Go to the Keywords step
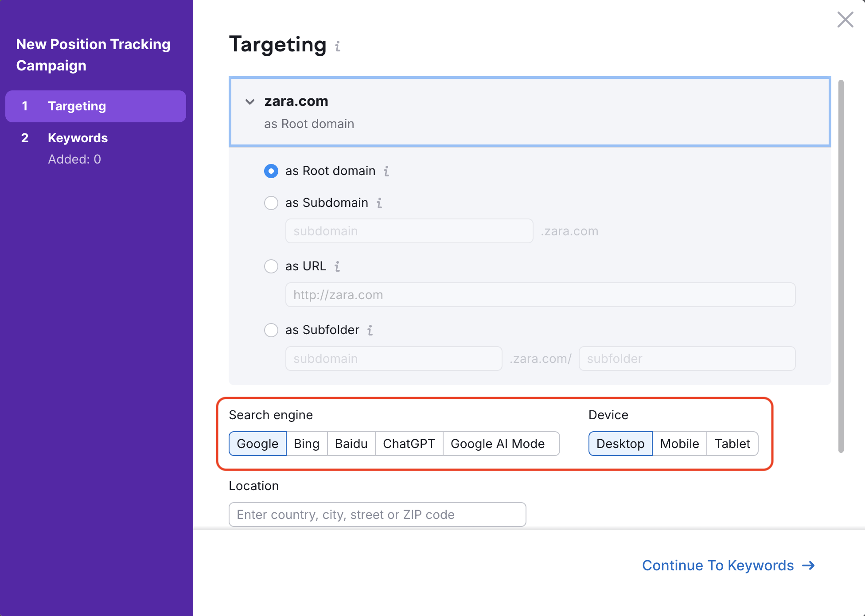This screenshot has width=865, height=616. tap(78, 138)
